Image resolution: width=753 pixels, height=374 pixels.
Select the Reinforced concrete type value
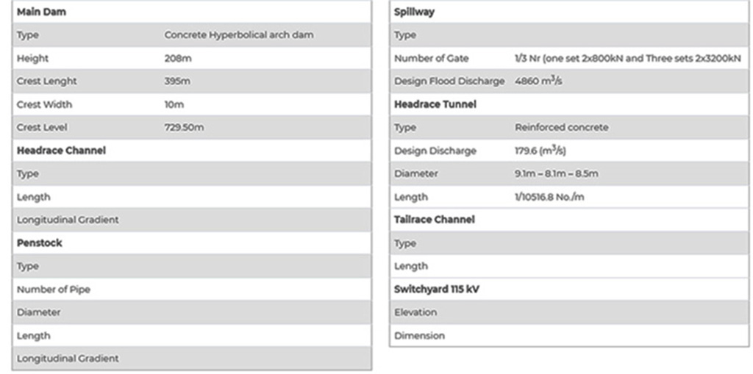(x=561, y=127)
